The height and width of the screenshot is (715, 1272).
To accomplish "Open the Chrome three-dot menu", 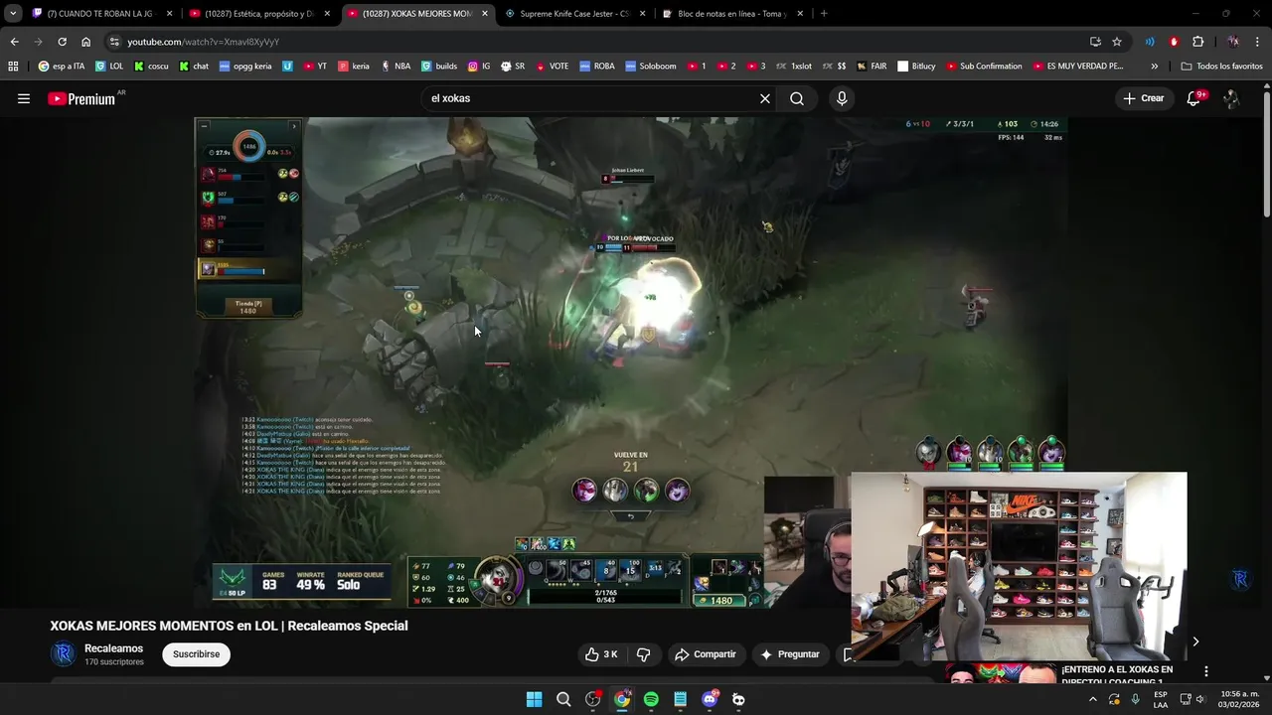I will coord(1258,42).
